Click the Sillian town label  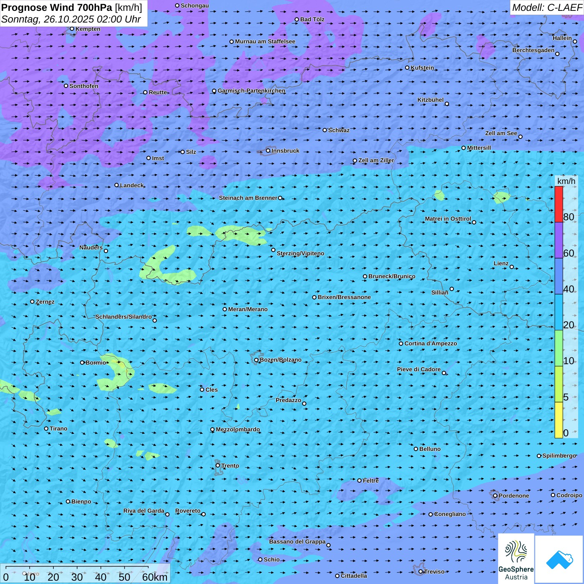tap(440, 292)
